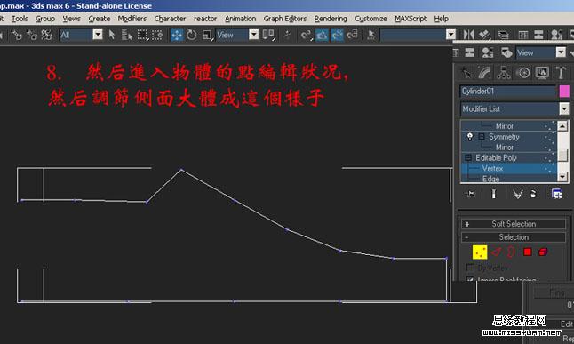The image size is (574, 344).
Task: Toggle Show End Result button
Action: (493, 194)
